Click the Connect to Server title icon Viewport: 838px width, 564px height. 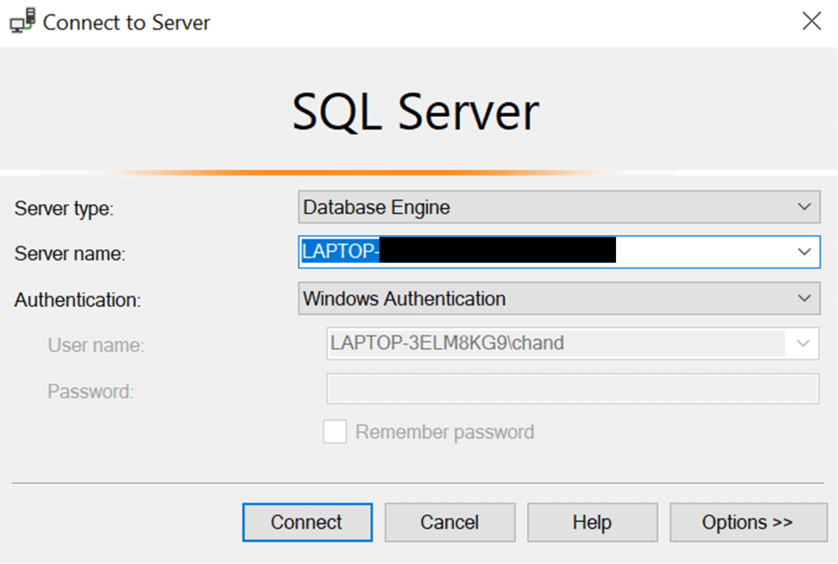tap(22, 20)
